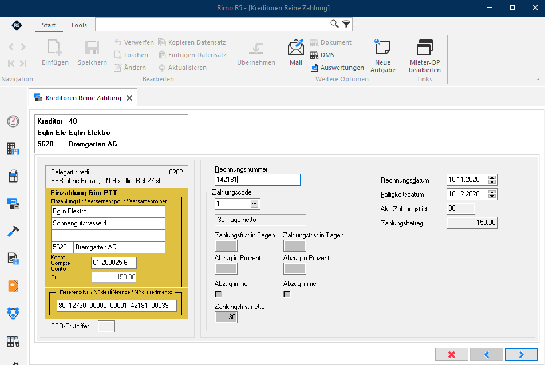Toggle the left Abzug immer checkbox

(218, 295)
